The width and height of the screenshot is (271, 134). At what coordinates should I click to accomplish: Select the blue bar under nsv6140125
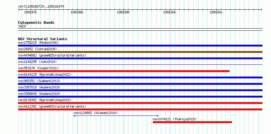(x=140, y=77)
